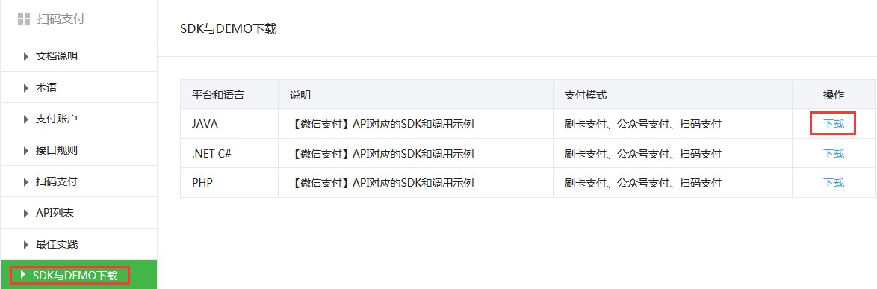
Task: Expand the API列表 arrow
Action: [25, 213]
